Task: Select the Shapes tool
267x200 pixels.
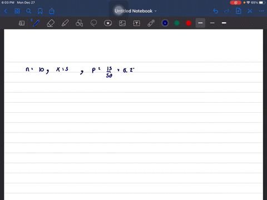Action: click(x=79, y=23)
